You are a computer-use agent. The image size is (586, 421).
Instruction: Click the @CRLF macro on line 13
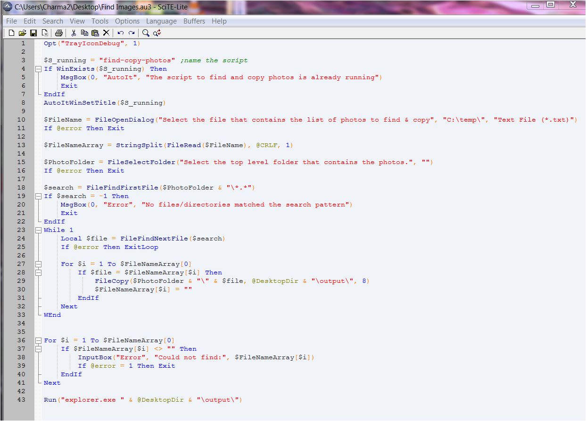267,145
